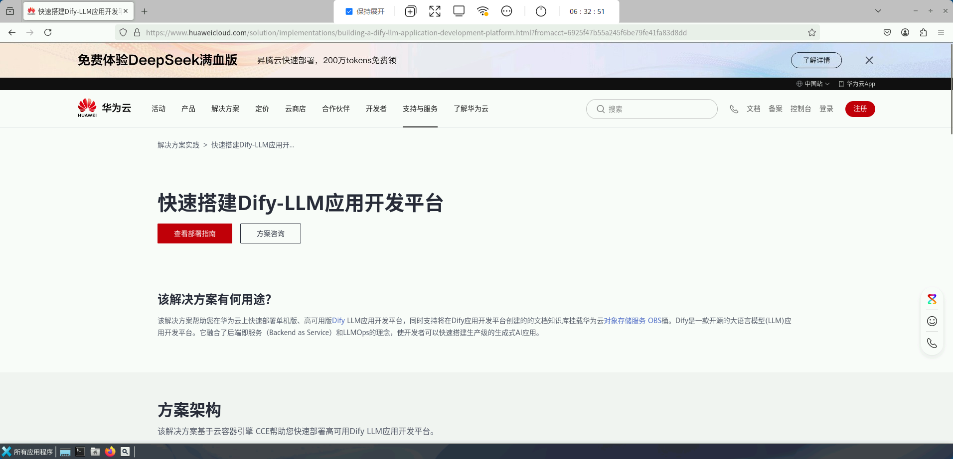The height and width of the screenshot is (459, 953).
Task: Open the 控制台 link
Action: 801,109
